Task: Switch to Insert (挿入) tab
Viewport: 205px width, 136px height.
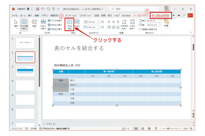Action: [30, 15]
